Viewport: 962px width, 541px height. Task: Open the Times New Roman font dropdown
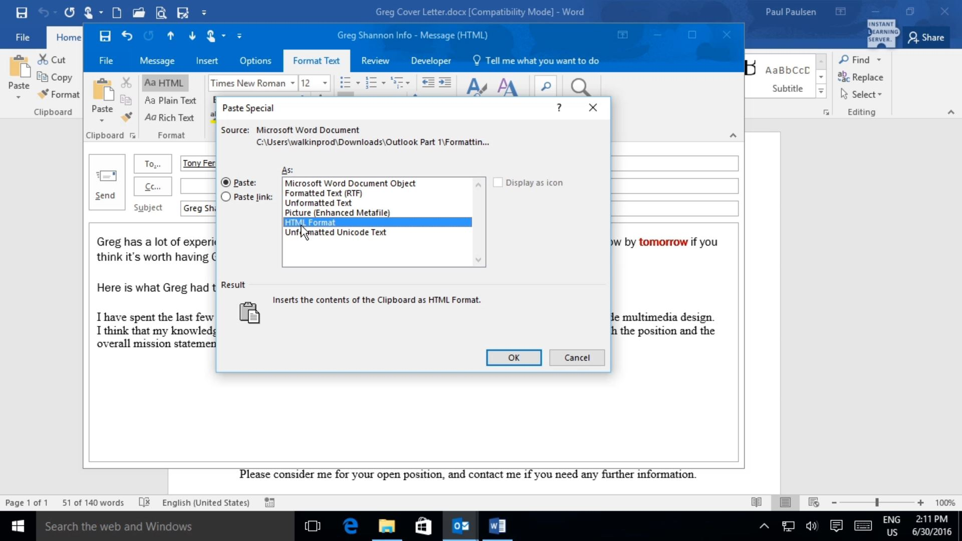point(293,83)
